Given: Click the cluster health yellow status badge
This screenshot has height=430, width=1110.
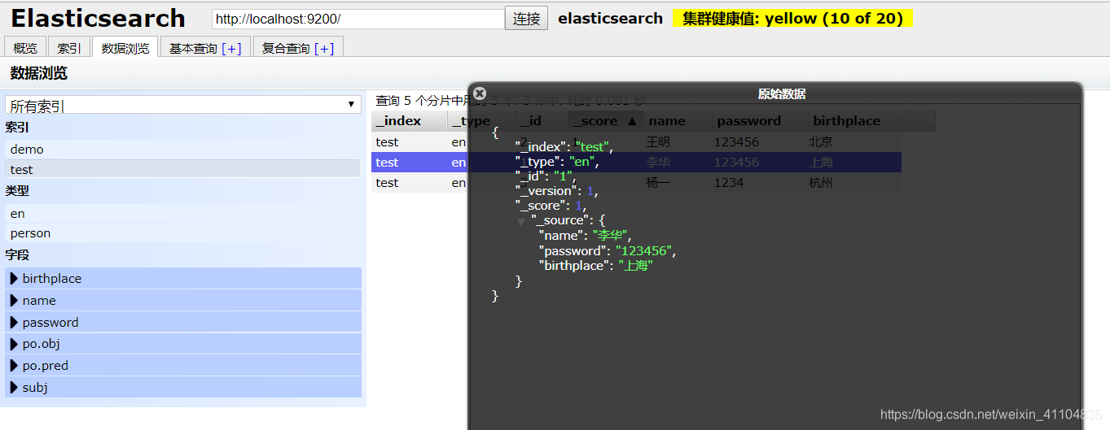Looking at the screenshot, I should click(792, 19).
